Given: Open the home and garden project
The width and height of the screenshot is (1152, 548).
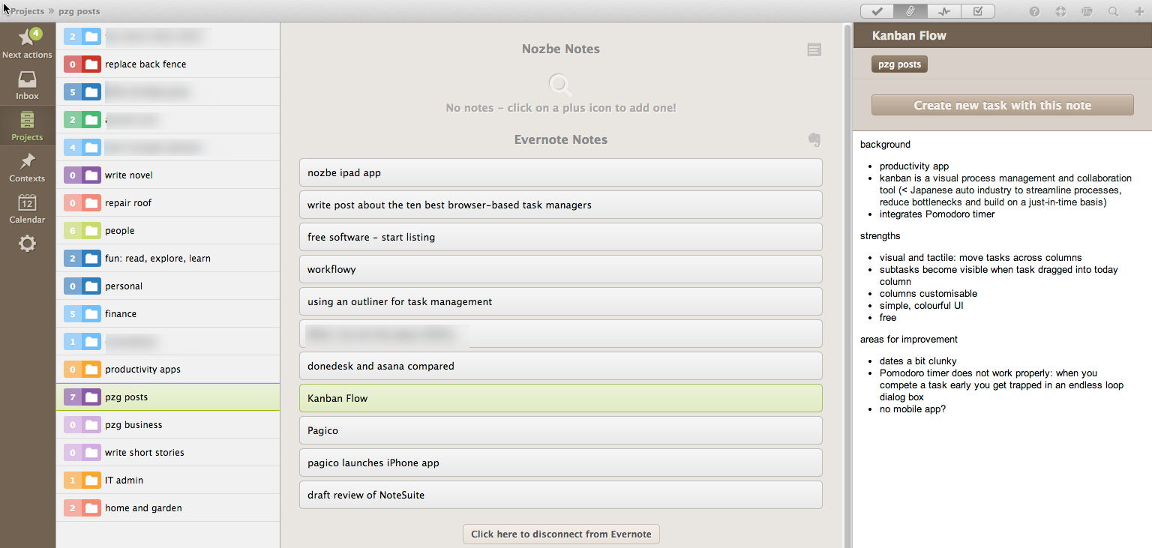Looking at the screenshot, I should (x=168, y=508).
